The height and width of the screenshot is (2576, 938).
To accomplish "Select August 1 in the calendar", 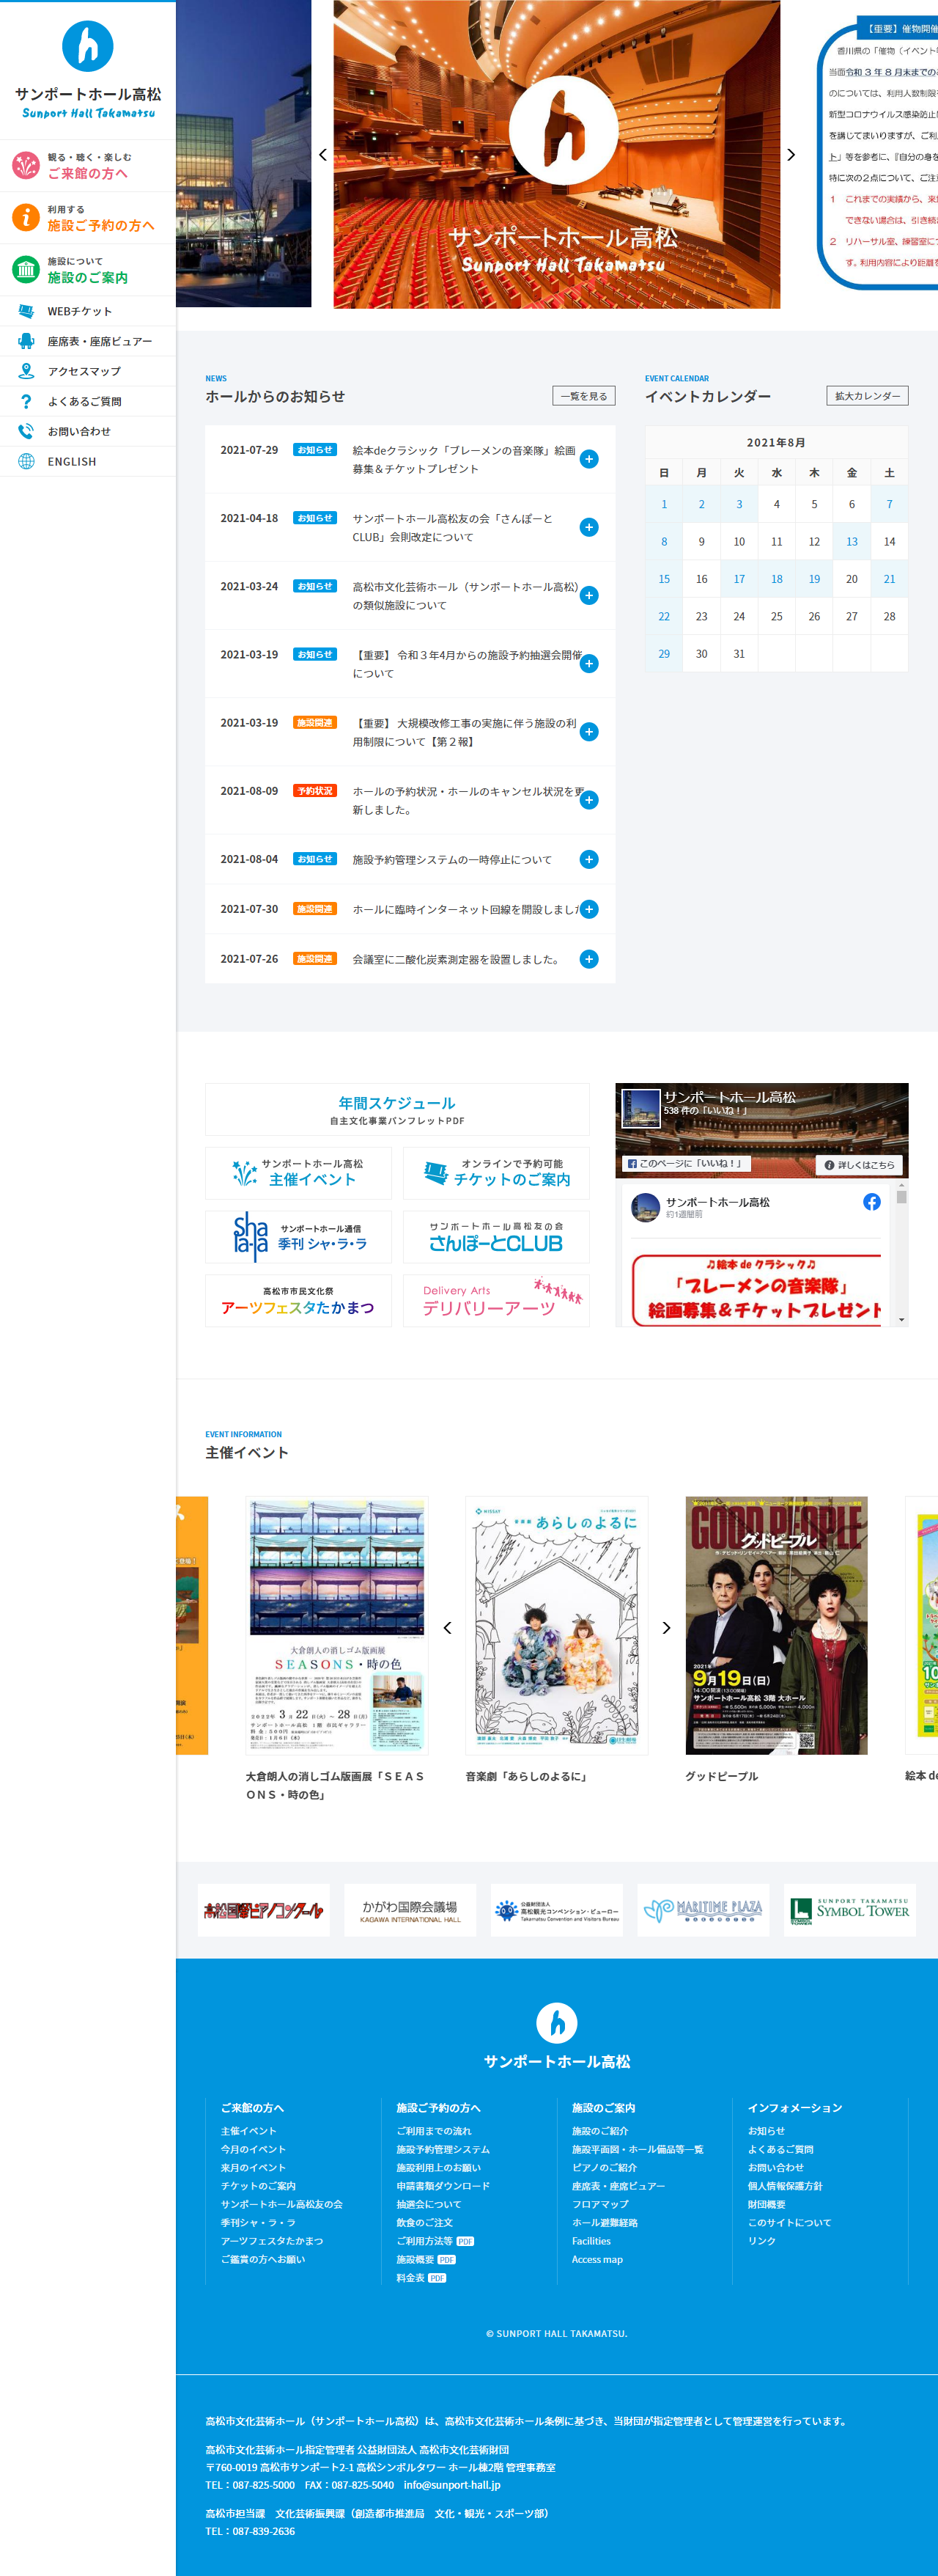I will pyautogui.click(x=664, y=504).
